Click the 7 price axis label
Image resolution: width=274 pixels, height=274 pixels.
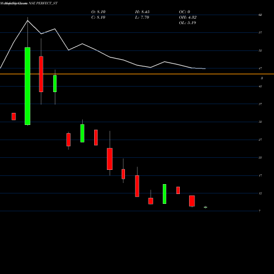(260, 211)
